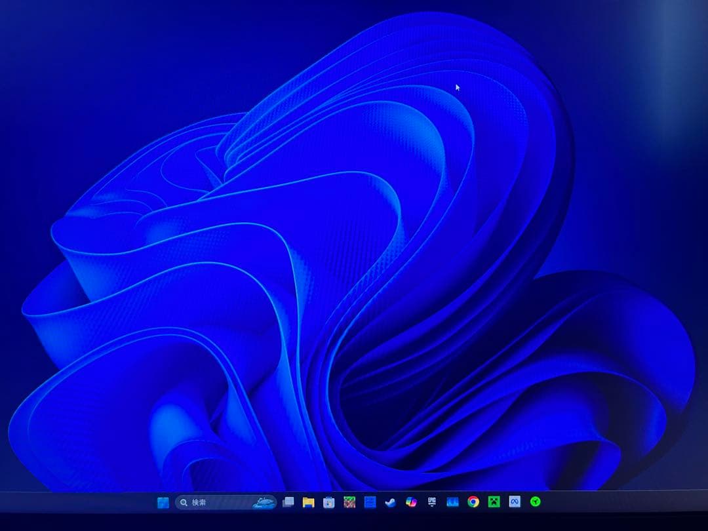This screenshot has height=531, width=708.
Task: Open File Explorer from the taskbar
Action: tap(307, 501)
